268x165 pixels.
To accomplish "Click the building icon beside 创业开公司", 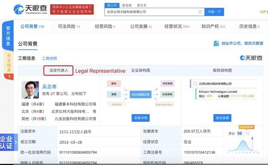I will coord(216,43).
